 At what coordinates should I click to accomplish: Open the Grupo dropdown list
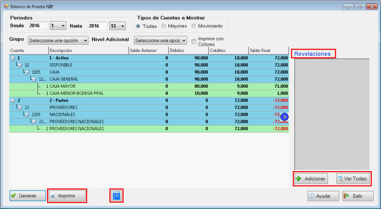[x=58, y=40]
